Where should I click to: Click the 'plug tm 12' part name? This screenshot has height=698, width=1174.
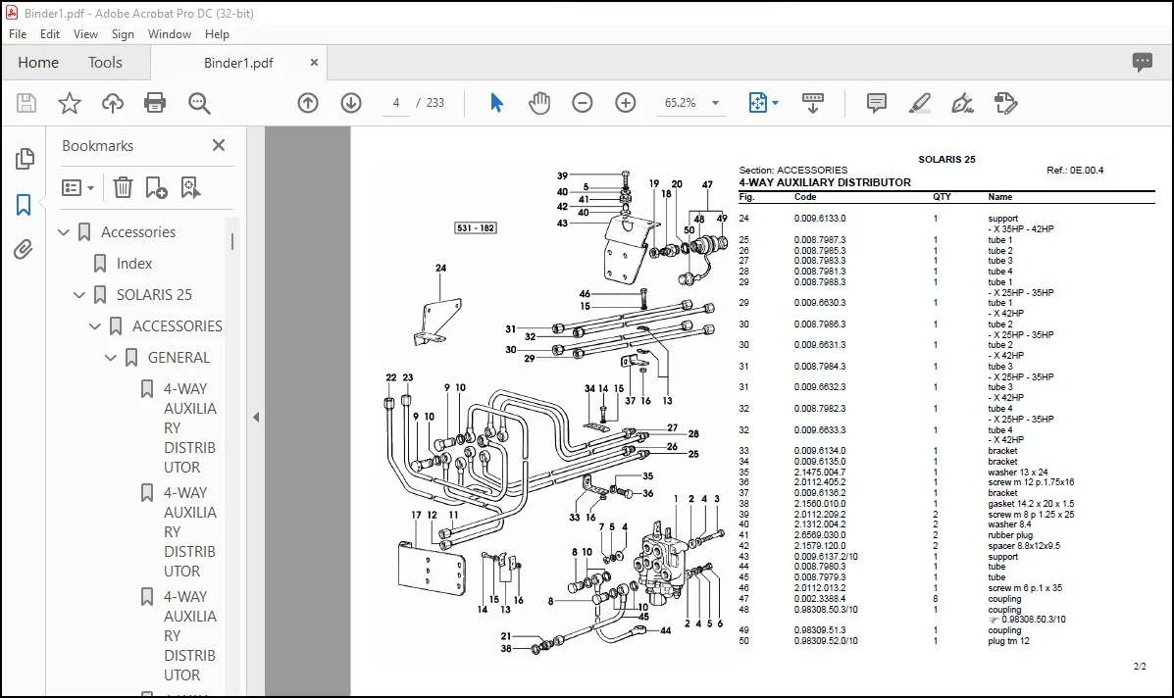click(x=1008, y=641)
